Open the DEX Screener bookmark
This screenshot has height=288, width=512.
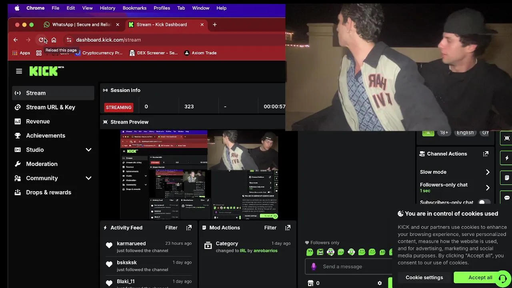[x=154, y=53]
